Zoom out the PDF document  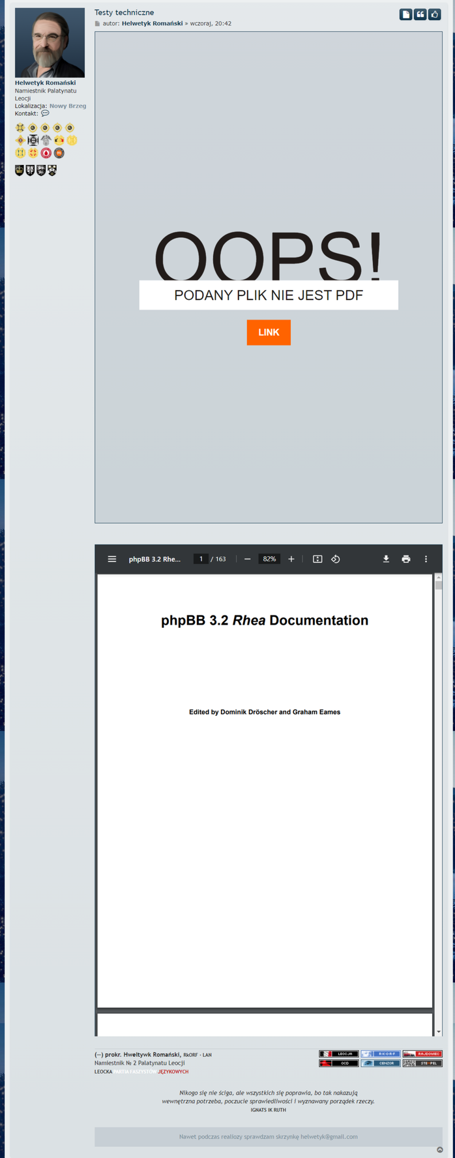[248, 559]
